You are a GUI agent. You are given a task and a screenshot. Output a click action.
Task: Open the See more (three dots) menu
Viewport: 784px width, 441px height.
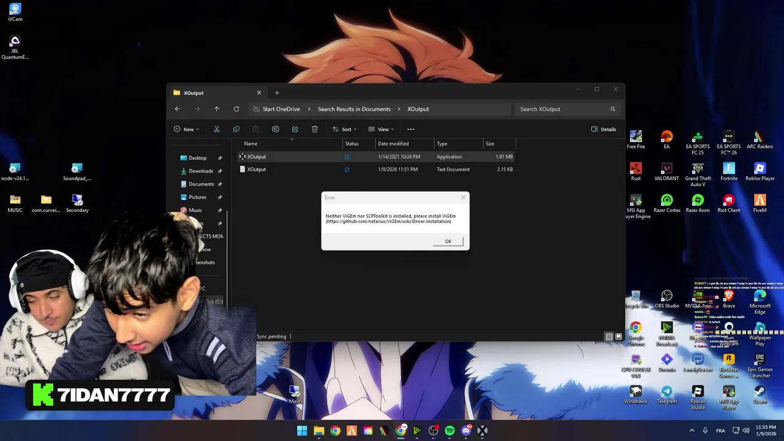[x=410, y=129]
